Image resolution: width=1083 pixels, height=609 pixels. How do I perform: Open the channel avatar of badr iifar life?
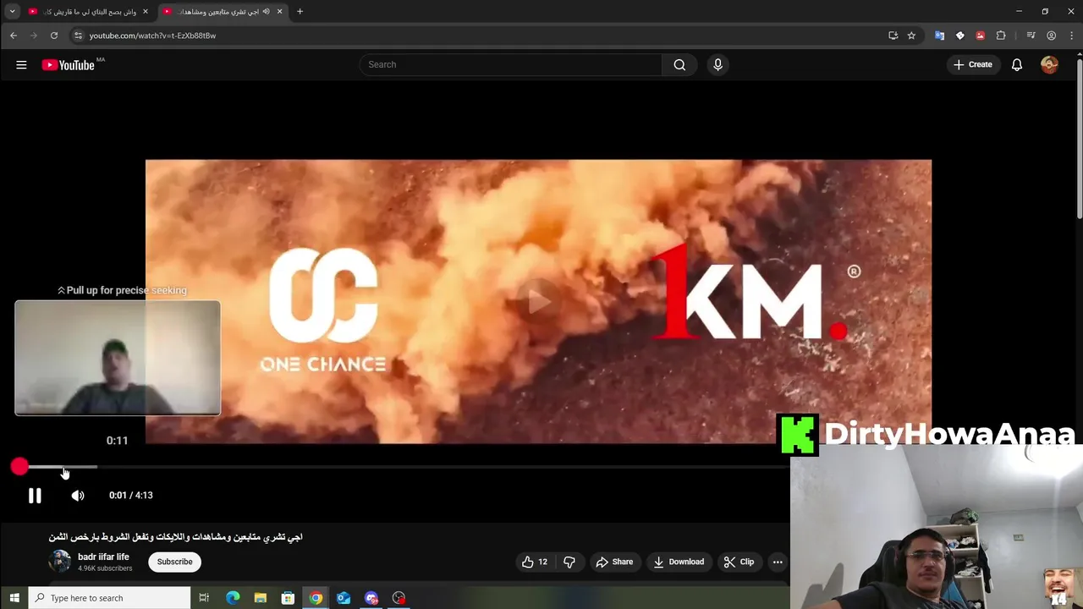click(x=59, y=562)
